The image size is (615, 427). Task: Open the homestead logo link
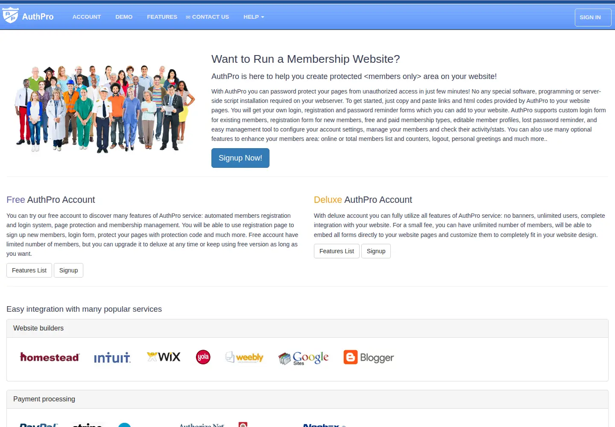50,357
